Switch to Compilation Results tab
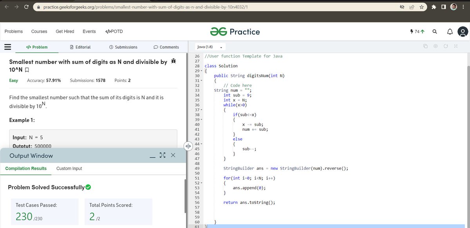The image size is (470, 228). [26, 169]
